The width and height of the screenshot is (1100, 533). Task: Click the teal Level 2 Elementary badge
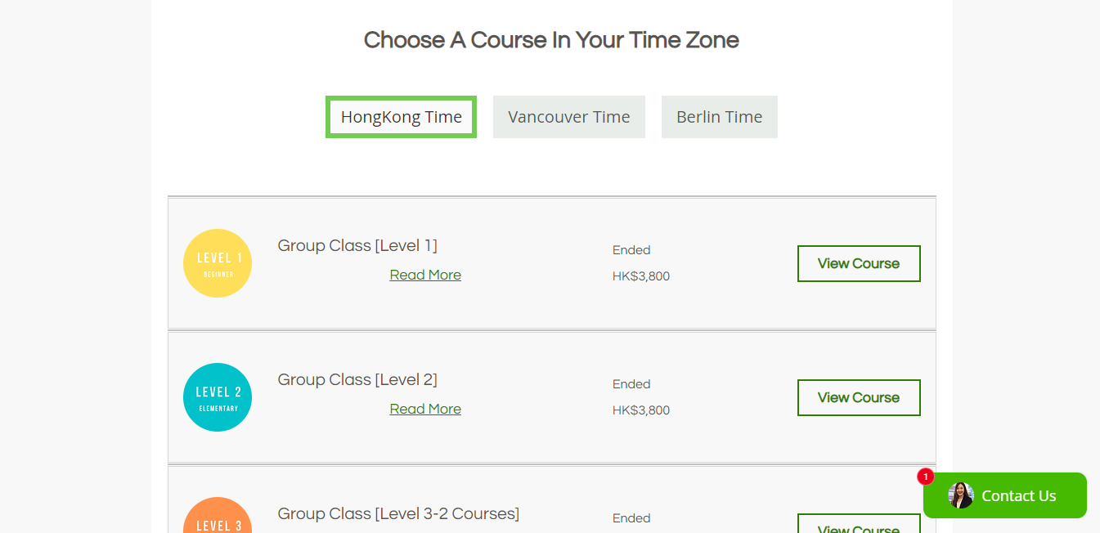(x=218, y=397)
